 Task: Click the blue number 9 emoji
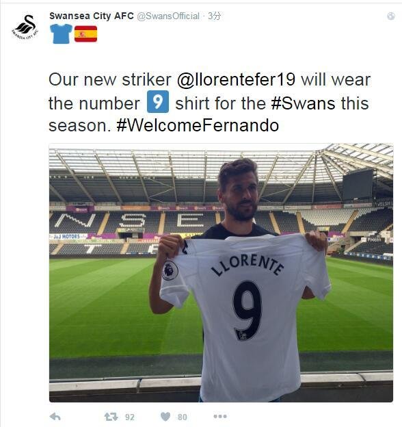click(158, 102)
